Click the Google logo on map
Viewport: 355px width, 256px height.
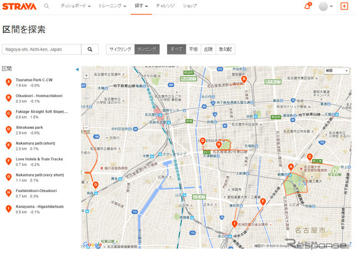pos(93,245)
